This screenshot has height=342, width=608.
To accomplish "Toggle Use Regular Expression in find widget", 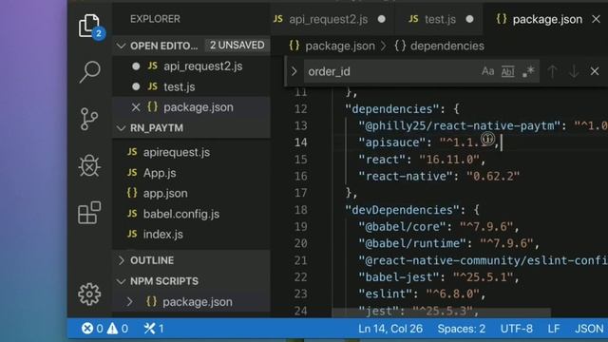I will tap(528, 71).
